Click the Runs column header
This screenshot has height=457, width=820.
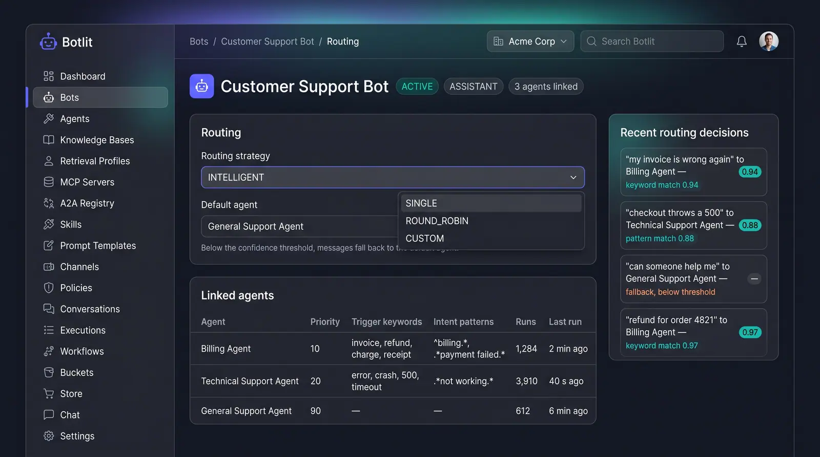coord(526,322)
